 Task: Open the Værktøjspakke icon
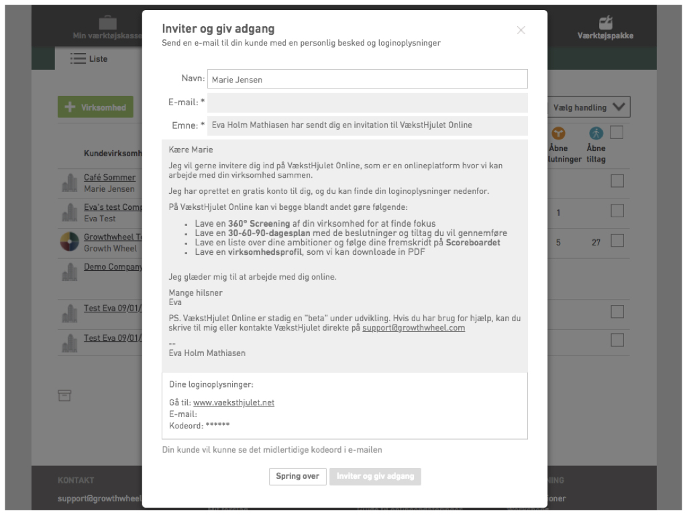(x=605, y=22)
